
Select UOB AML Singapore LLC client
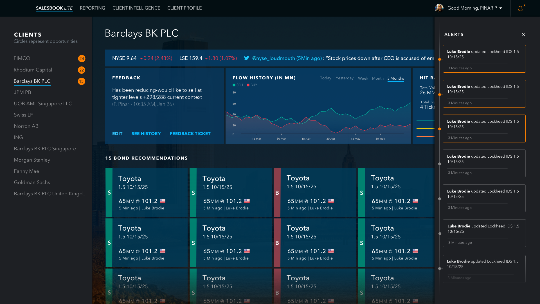(x=43, y=104)
